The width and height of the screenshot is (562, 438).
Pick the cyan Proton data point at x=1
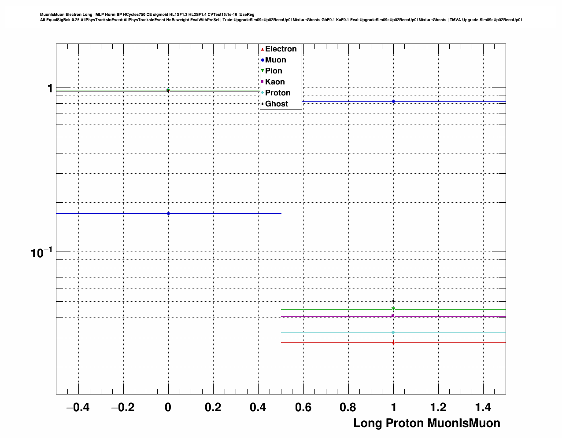pyautogui.click(x=393, y=332)
